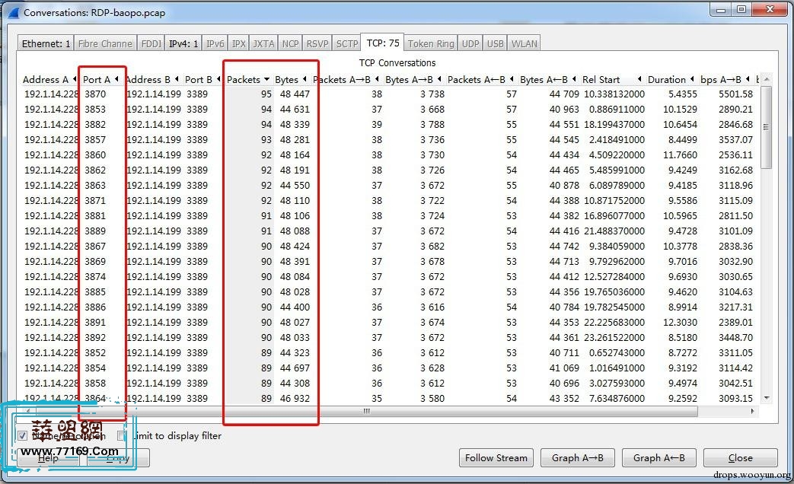
Task: Sort by the Rel Start column header
Action: (x=601, y=79)
